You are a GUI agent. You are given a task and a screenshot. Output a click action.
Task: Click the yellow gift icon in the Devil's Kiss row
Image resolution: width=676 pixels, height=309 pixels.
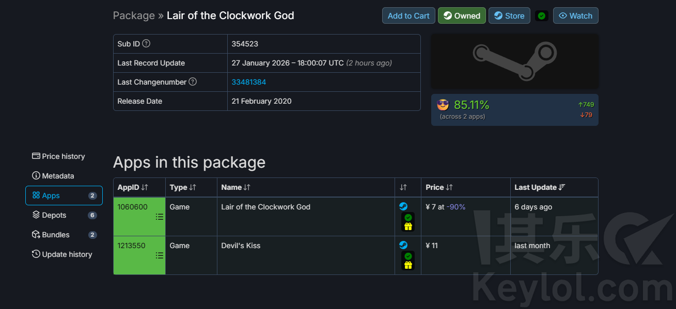coord(408,265)
